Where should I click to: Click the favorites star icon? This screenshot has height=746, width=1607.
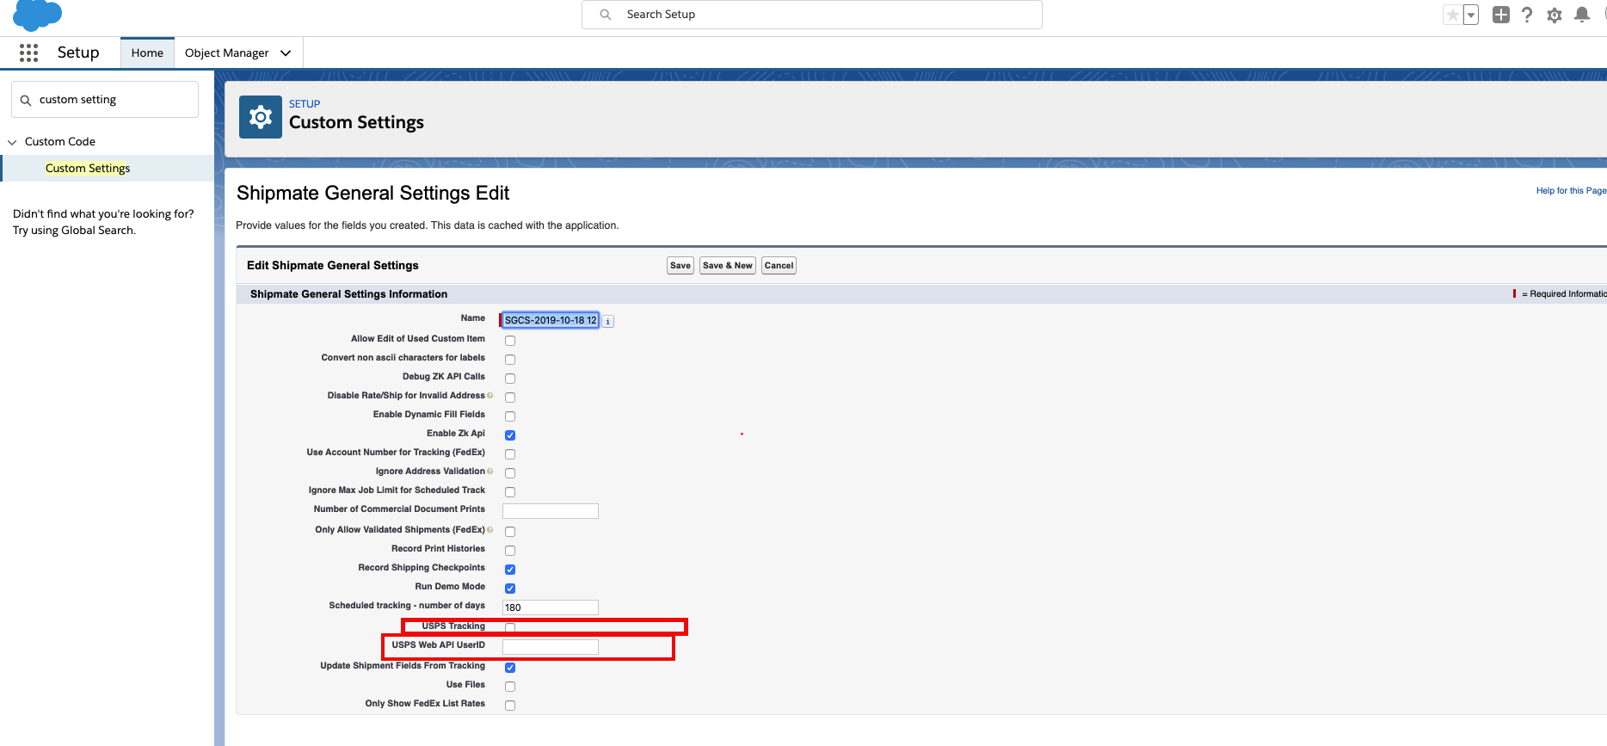[x=1453, y=15]
